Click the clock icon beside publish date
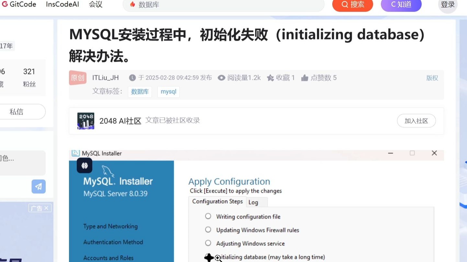The image size is (467, 262). [x=132, y=78]
